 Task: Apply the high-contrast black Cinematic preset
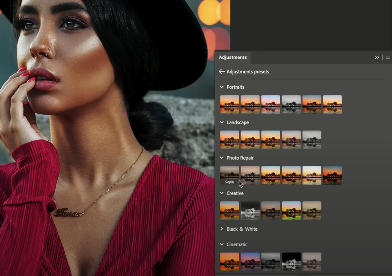click(291, 262)
